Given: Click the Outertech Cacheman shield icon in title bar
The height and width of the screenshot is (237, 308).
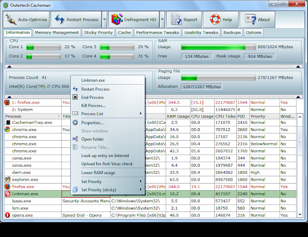Looking at the screenshot, I should [6, 5].
